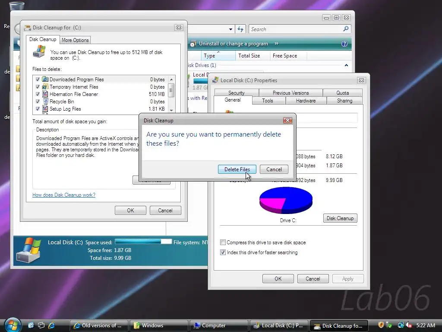Screen dimensions: 442x332
Task: Click the security shield tray icon
Action: 381,325
